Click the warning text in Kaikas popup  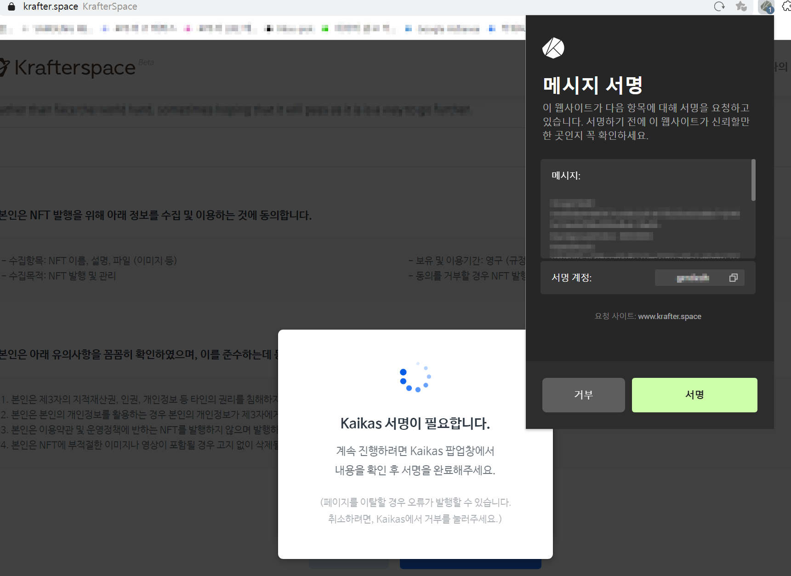point(646,121)
